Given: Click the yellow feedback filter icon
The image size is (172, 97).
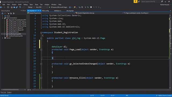Looking at the screenshot, I should (135, 1).
